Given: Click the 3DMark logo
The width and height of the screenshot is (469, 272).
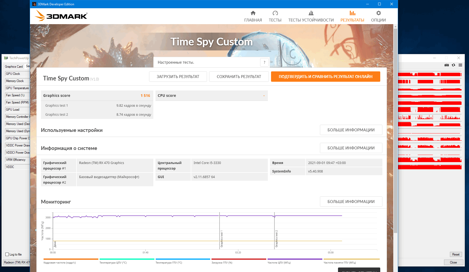Looking at the screenshot, I should point(61,16).
